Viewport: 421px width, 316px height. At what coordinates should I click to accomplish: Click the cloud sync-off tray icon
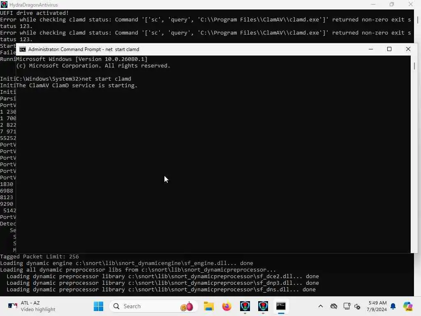(334, 306)
